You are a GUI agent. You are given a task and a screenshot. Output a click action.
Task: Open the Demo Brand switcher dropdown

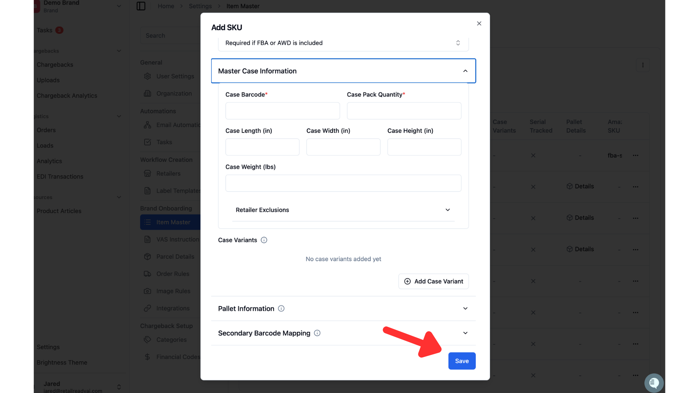[119, 6]
